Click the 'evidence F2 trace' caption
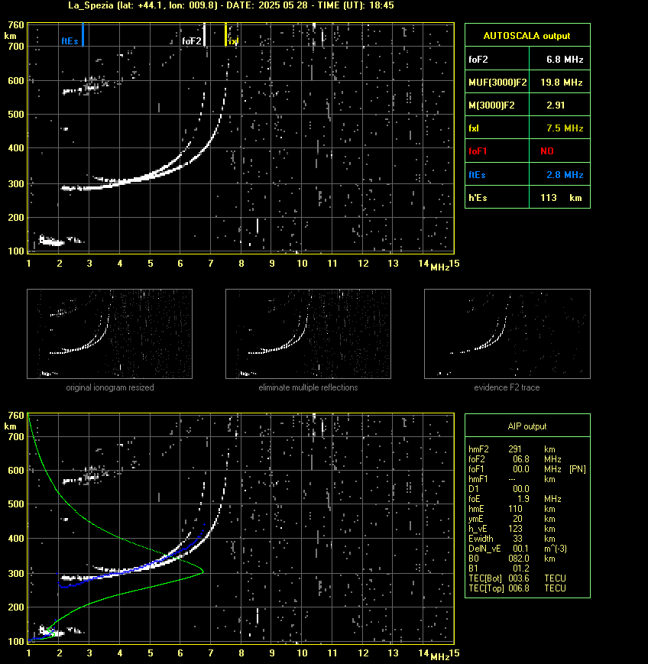This screenshot has width=648, height=664. click(507, 387)
